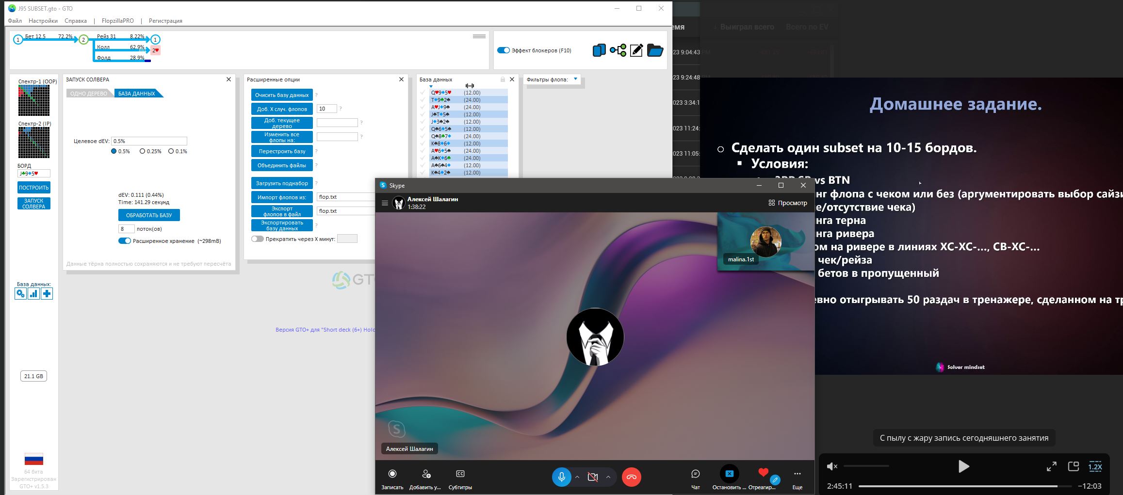
Task: Click the database plus icon
Action: pos(47,294)
